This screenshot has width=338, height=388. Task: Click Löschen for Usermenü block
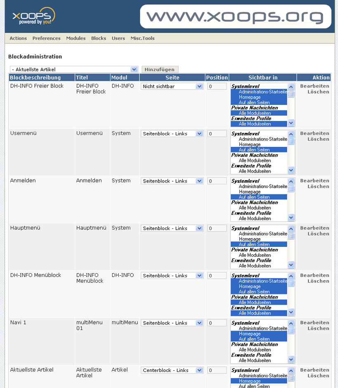click(x=319, y=139)
